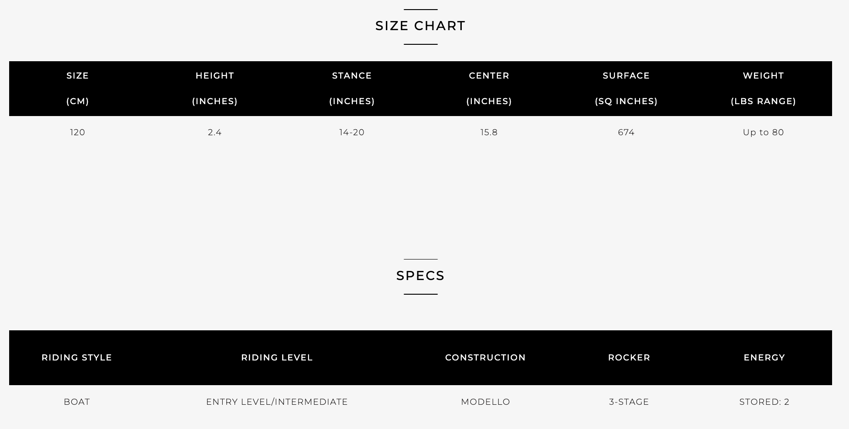Click the 120 size cell
This screenshot has width=849, height=429.
78,132
